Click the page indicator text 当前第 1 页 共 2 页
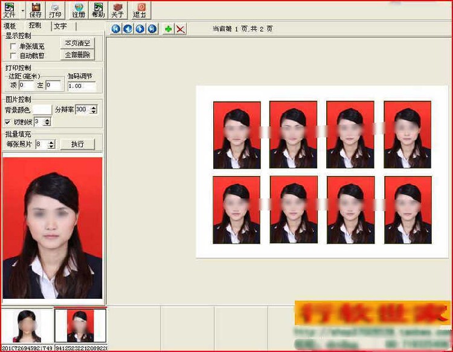The image size is (453, 352). coord(243,28)
